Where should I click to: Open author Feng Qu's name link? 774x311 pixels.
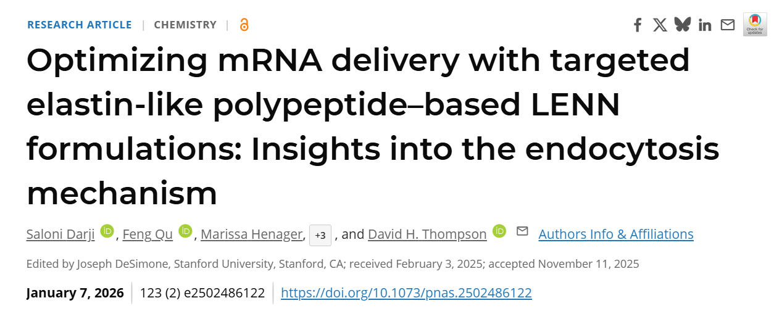[148, 234]
